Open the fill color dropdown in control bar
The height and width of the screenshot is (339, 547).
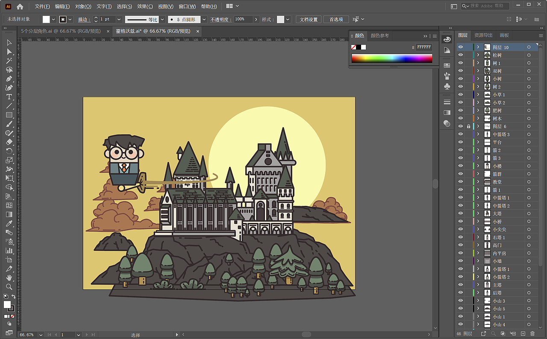pos(53,20)
